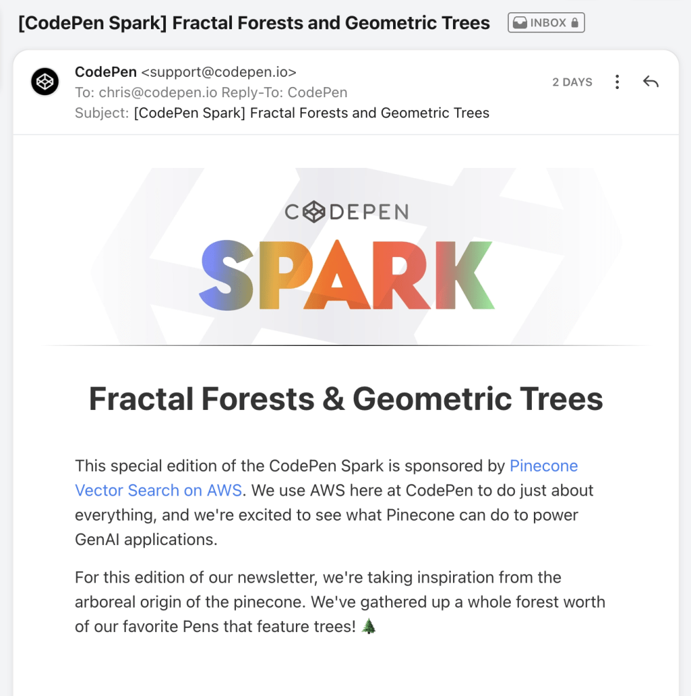Click the reply arrow icon
The width and height of the screenshot is (691, 696).
point(651,82)
